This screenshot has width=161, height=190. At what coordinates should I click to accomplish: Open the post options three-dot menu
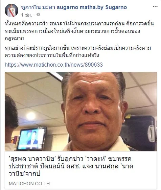(155, 6)
